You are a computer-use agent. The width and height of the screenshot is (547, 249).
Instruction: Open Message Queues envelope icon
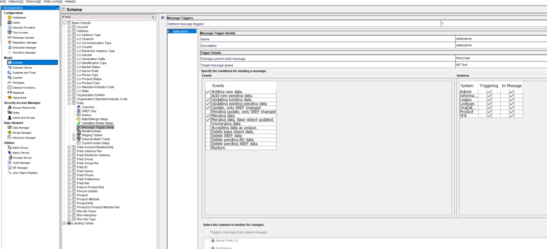(x=9, y=38)
